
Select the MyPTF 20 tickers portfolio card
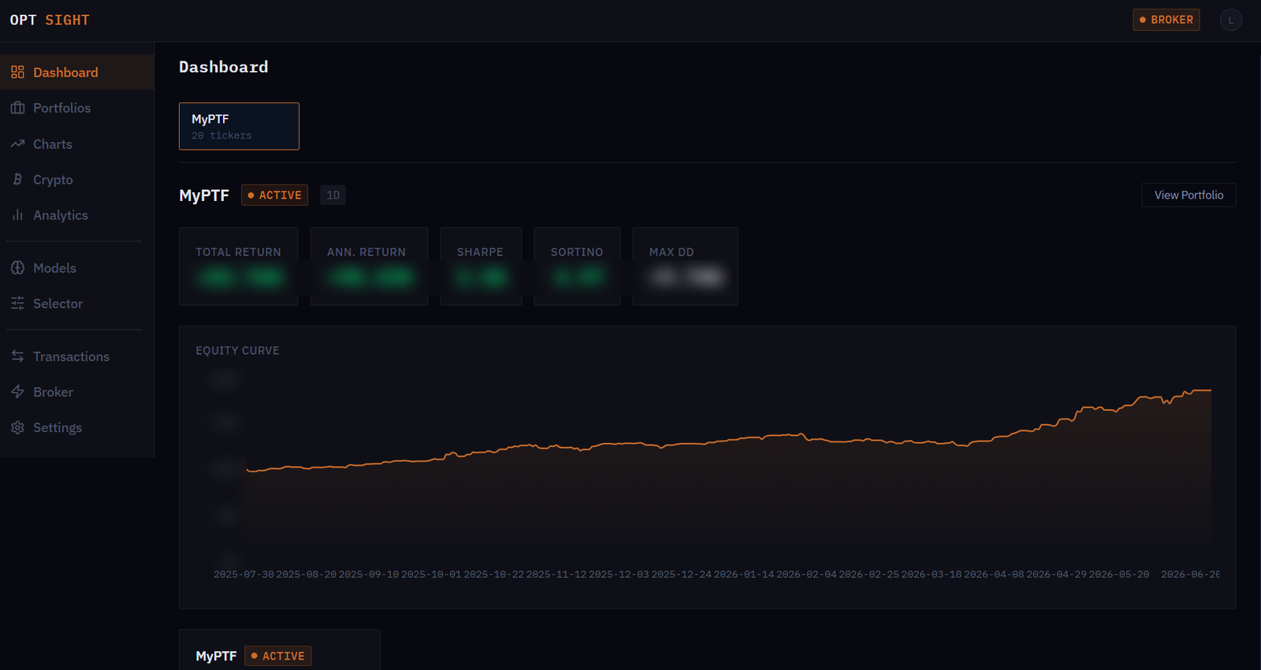coord(239,126)
